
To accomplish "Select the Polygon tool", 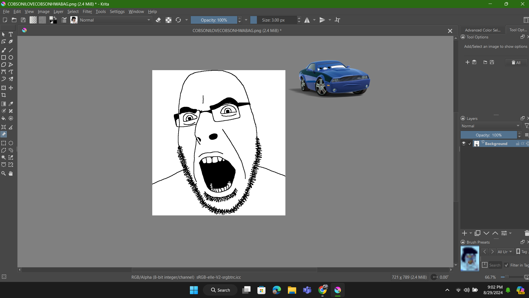I will 4,65.
